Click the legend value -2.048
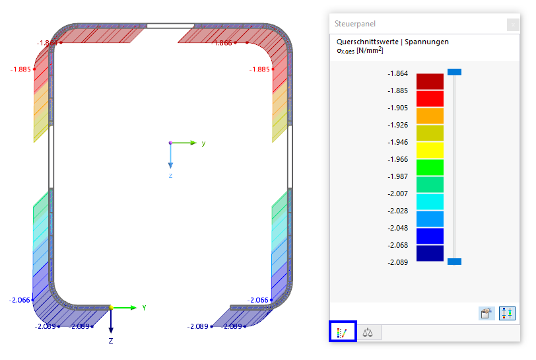The width and height of the screenshot is (536, 360). point(398,228)
